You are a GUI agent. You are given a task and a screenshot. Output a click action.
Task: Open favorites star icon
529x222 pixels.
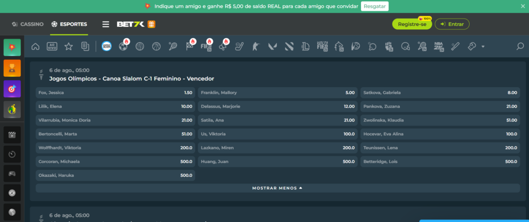(x=69, y=46)
